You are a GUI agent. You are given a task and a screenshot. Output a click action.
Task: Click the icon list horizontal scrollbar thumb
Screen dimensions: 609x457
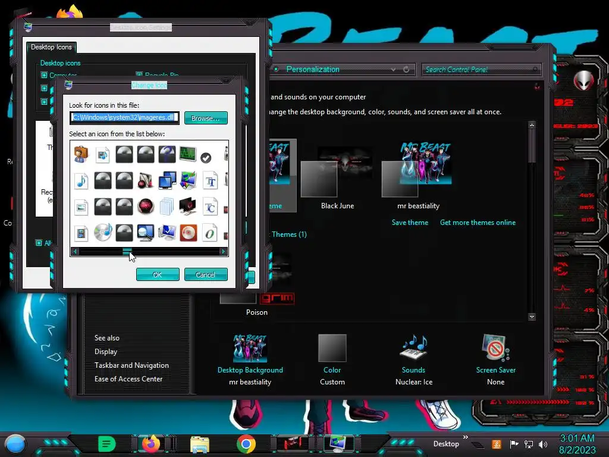click(x=127, y=252)
